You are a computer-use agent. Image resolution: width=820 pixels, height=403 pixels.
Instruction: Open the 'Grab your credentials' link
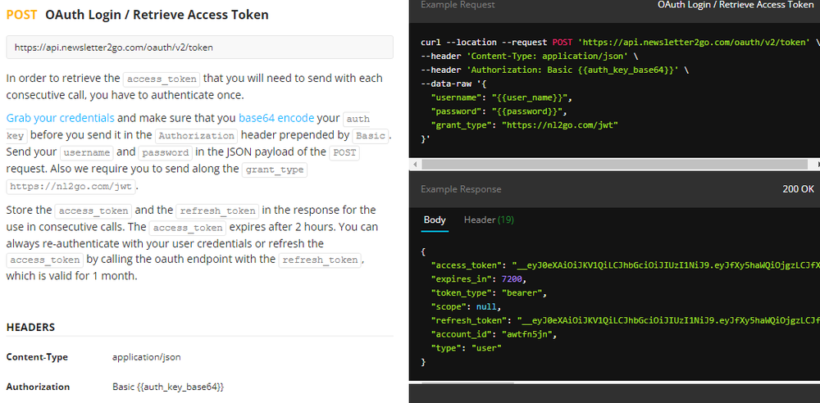[60, 118]
